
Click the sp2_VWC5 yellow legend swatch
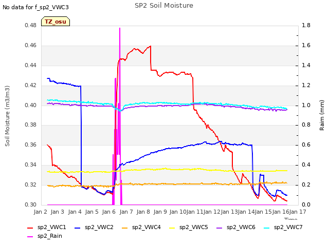pyautogui.click(x=172, y=228)
